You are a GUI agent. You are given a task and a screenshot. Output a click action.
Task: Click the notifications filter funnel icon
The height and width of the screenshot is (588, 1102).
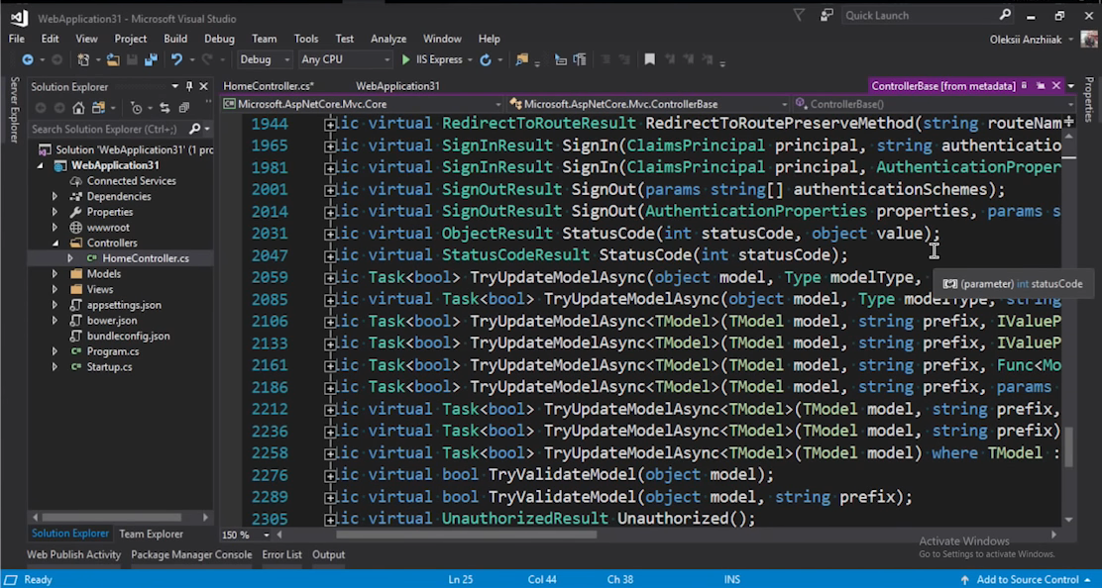799,15
